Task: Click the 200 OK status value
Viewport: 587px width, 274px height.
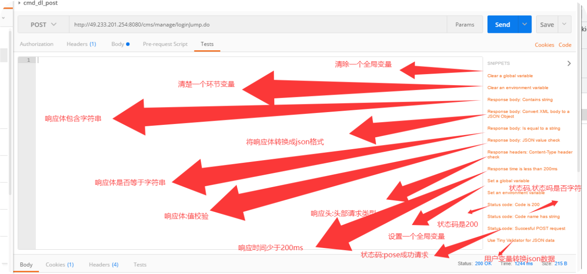Action: tap(483, 263)
